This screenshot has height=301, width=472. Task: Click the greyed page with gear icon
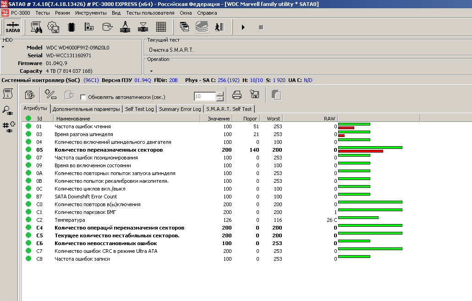click(69, 95)
